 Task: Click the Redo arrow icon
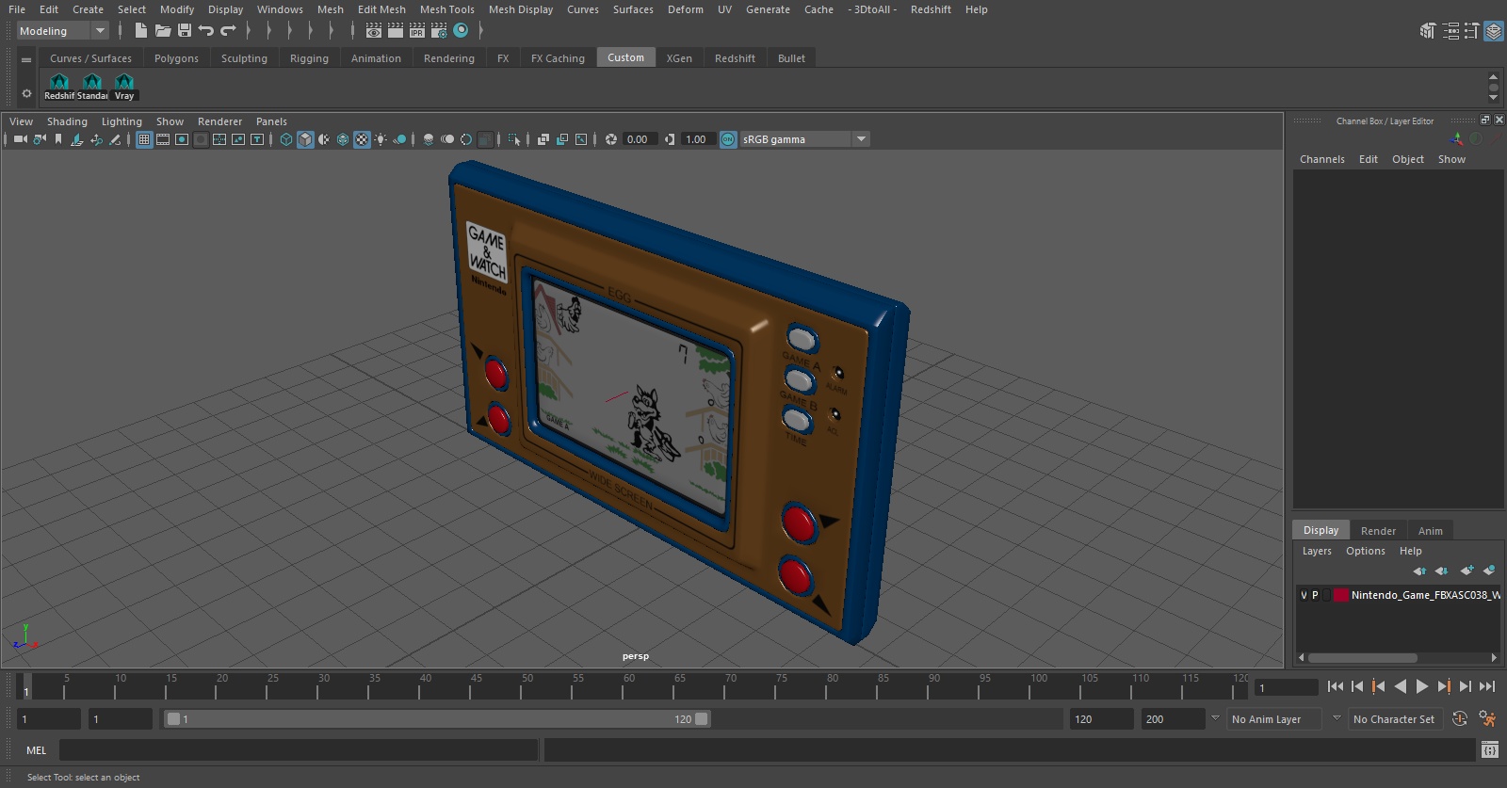coord(228,31)
